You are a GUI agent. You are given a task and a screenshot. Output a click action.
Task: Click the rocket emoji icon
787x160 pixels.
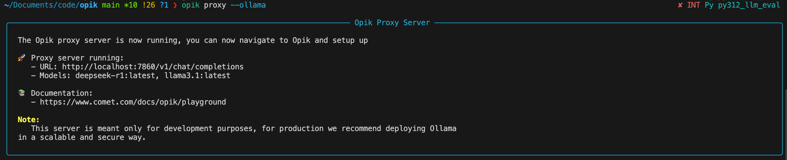(x=21, y=58)
